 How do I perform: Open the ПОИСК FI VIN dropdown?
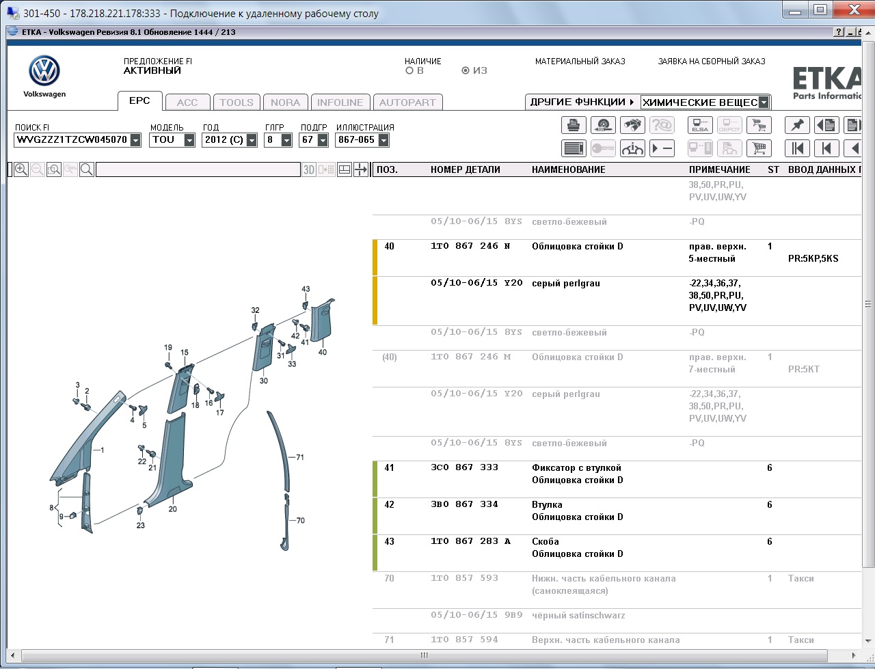135,140
